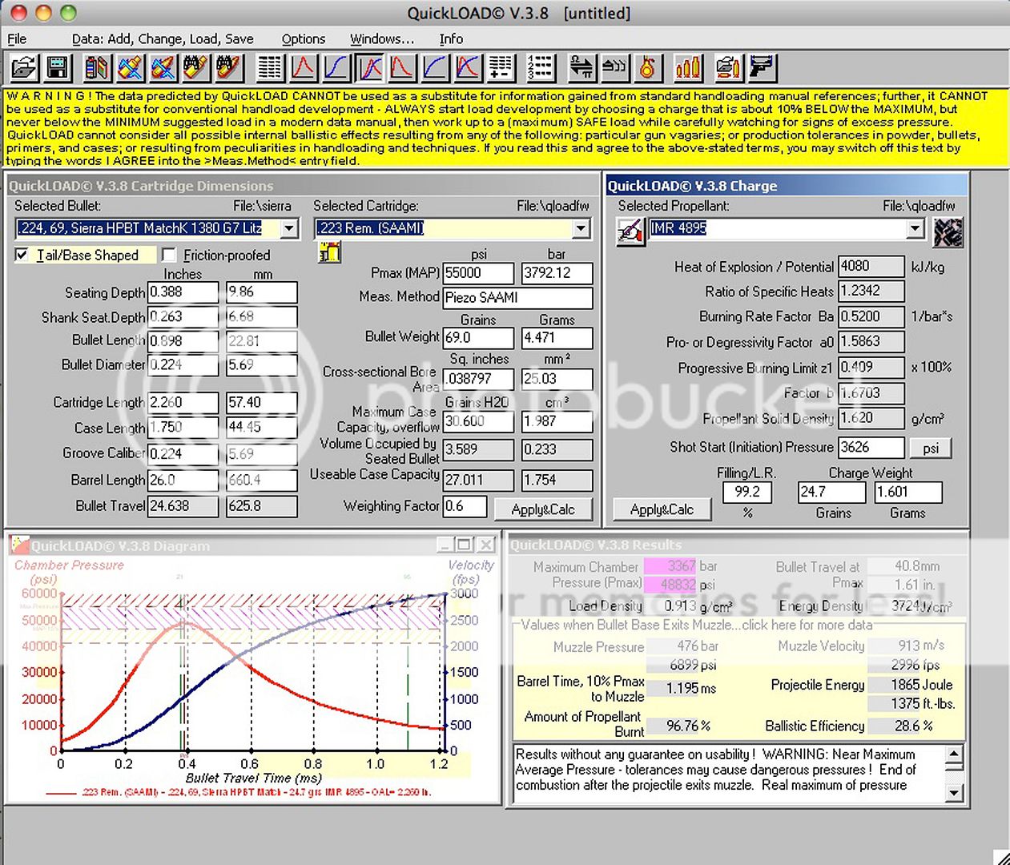The image size is (1010, 865).
Task: Click the '96.76 %' propellant burnt value
Action: click(x=688, y=726)
